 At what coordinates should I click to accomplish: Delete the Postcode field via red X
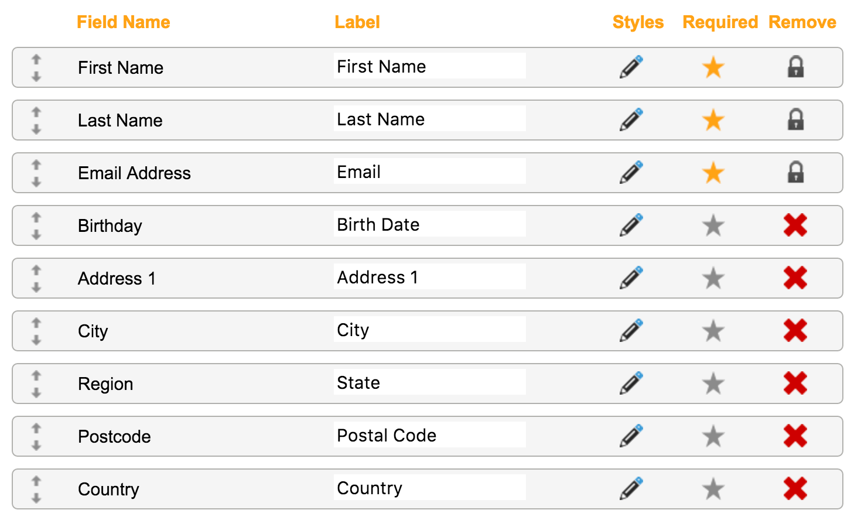[x=795, y=436]
